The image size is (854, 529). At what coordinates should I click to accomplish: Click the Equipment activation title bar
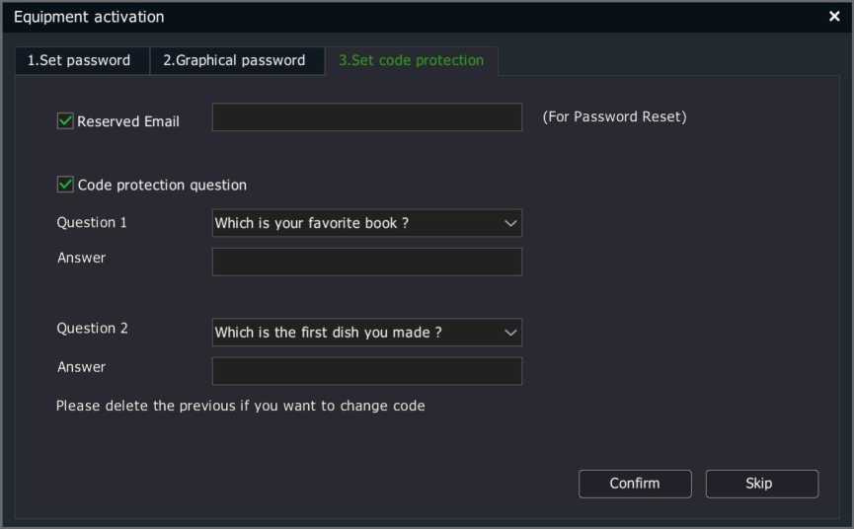click(x=414, y=17)
